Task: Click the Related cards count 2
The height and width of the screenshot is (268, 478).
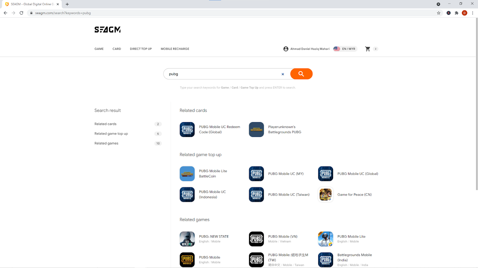Action: (x=158, y=124)
